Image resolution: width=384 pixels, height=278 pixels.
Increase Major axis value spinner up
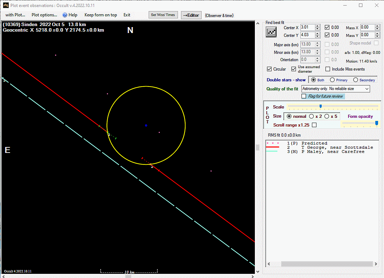pyautogui.click(x=318, y=43)
